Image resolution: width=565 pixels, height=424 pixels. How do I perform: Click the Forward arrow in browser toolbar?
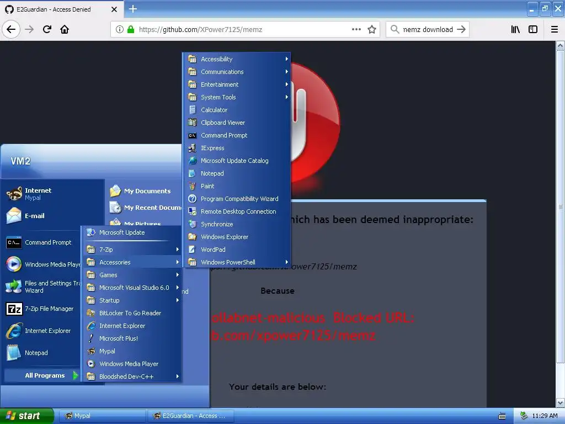(x=30, y=29)
